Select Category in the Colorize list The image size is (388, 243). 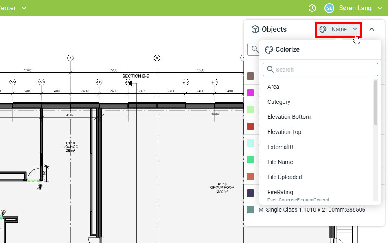pos(279,102)
